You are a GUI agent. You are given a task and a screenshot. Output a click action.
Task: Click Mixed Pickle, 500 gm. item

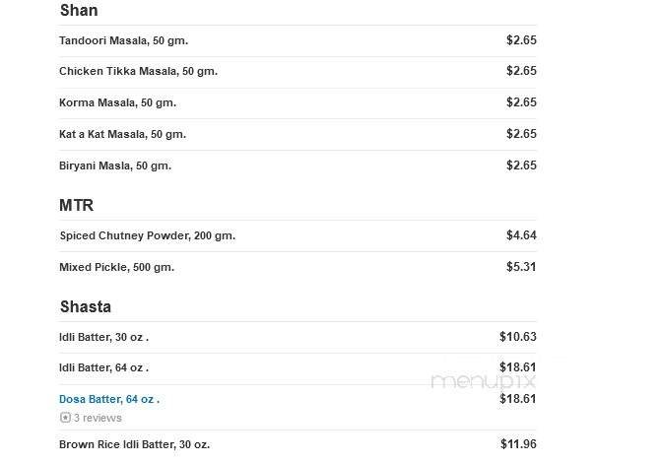116,267
